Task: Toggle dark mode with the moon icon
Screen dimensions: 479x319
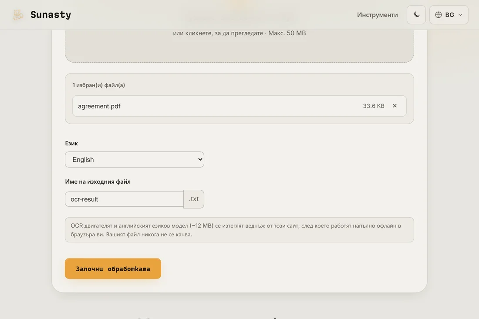Action: click(x=416, y=15)
